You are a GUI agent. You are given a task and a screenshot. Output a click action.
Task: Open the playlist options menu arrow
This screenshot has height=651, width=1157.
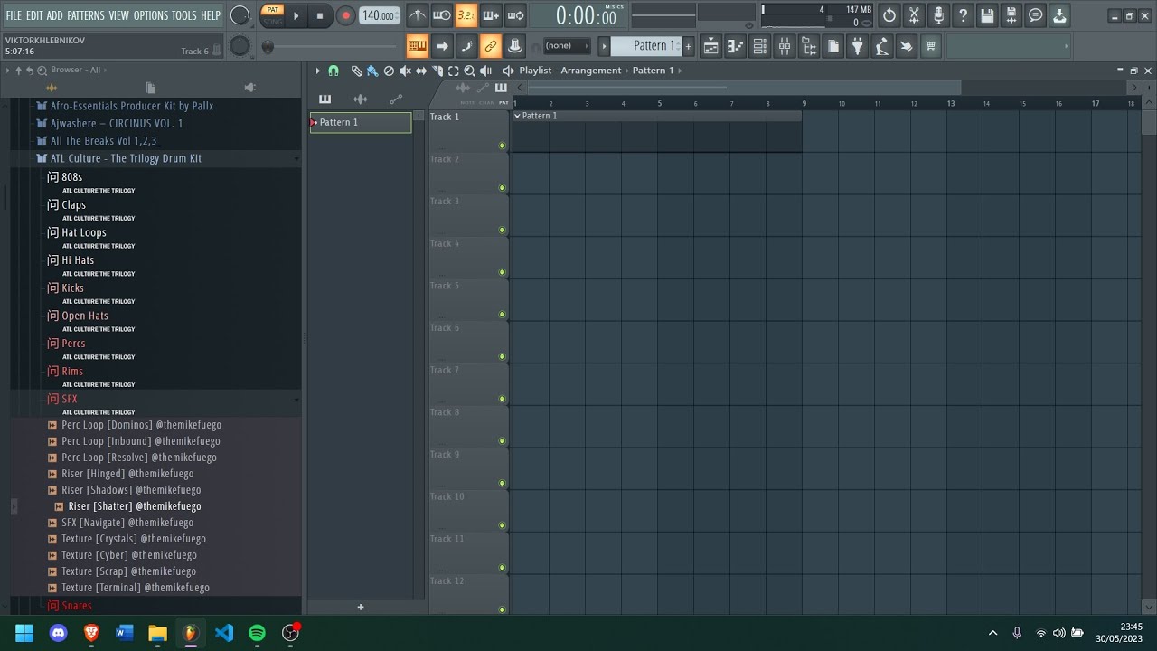tap(317, 71)
